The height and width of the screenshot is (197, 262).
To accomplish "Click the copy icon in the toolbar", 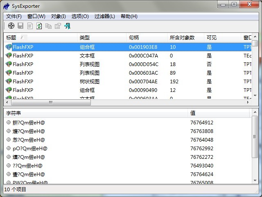I will [x=48, y=26].
